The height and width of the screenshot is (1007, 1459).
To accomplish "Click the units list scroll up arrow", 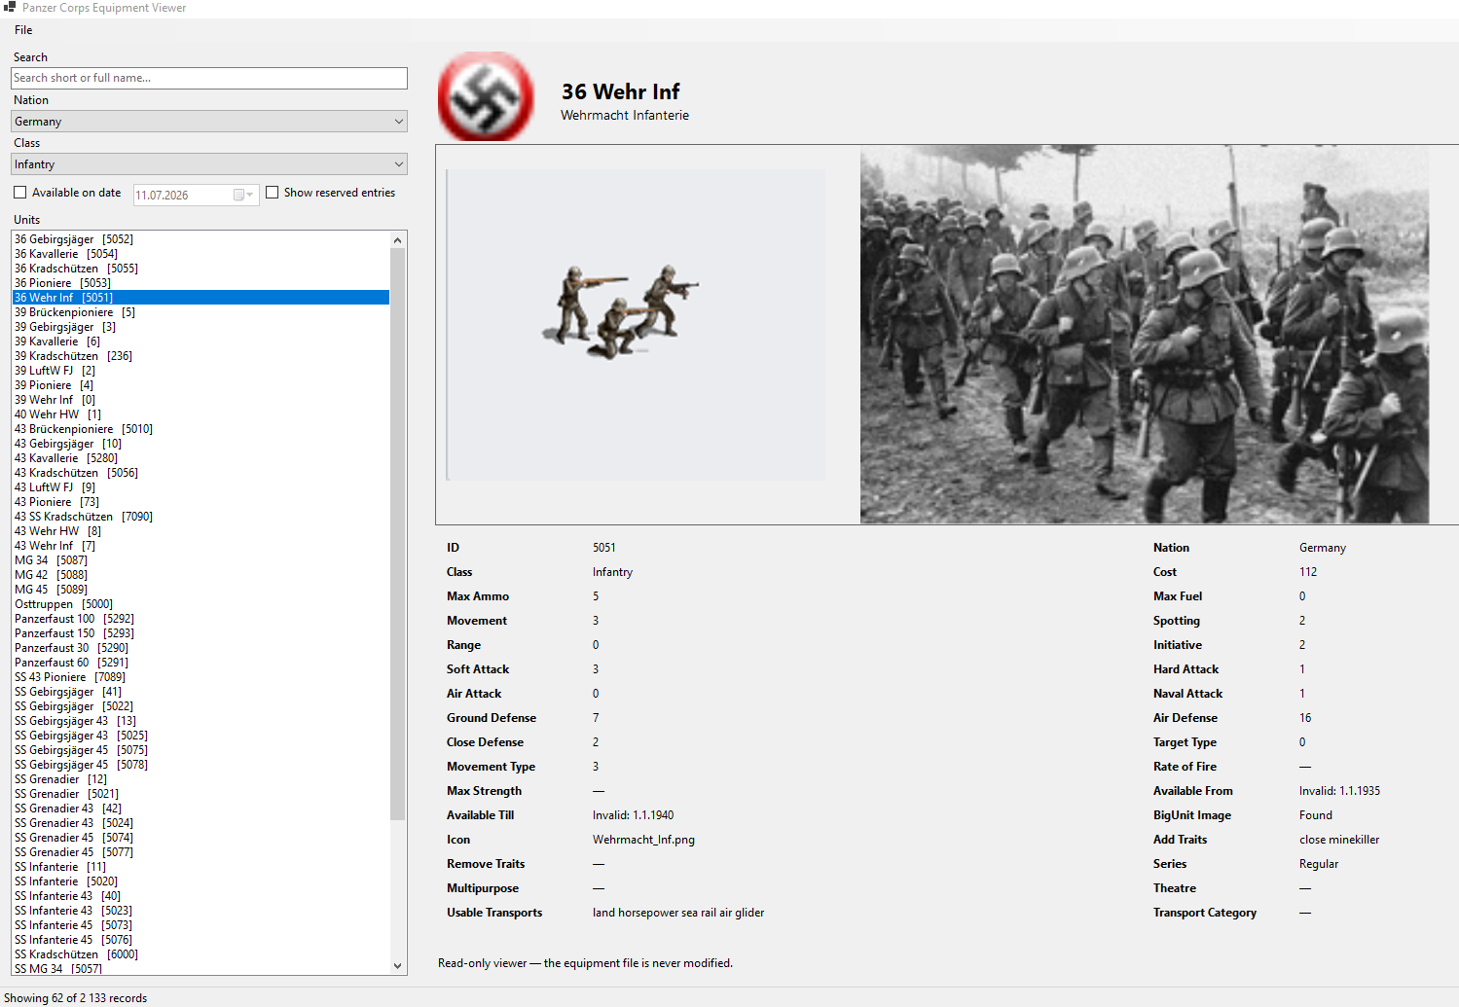I will click(397, 240).
